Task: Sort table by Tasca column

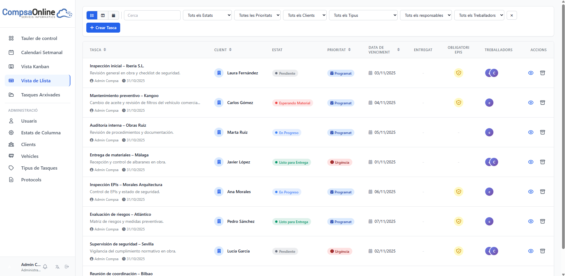Action: click(x=98, y=50)
